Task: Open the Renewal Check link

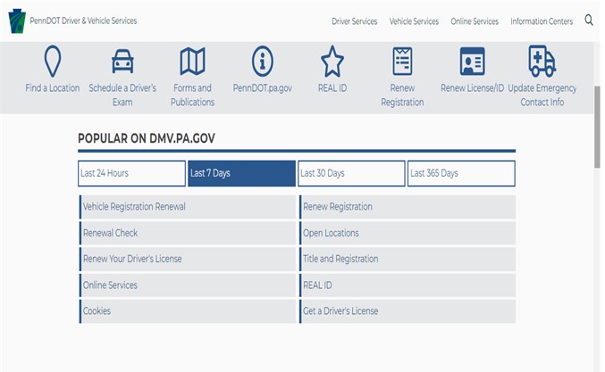Action: pyautogui.click(x=188, y=233)
